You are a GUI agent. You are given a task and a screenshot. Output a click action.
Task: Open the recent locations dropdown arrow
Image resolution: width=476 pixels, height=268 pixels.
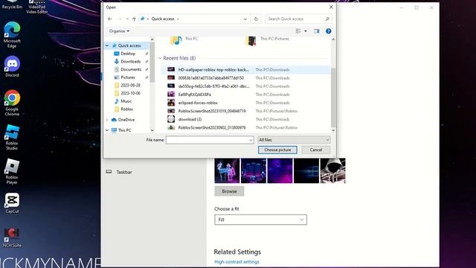(127, 19)
